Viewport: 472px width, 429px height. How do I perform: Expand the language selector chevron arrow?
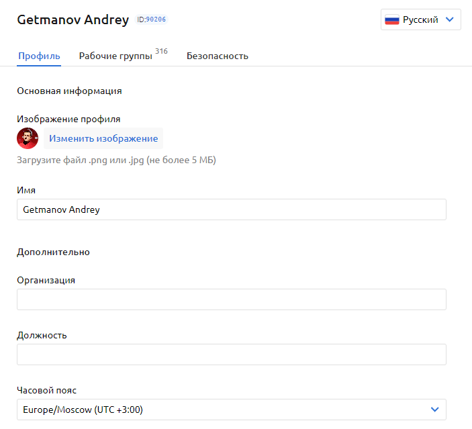(449, 20)
